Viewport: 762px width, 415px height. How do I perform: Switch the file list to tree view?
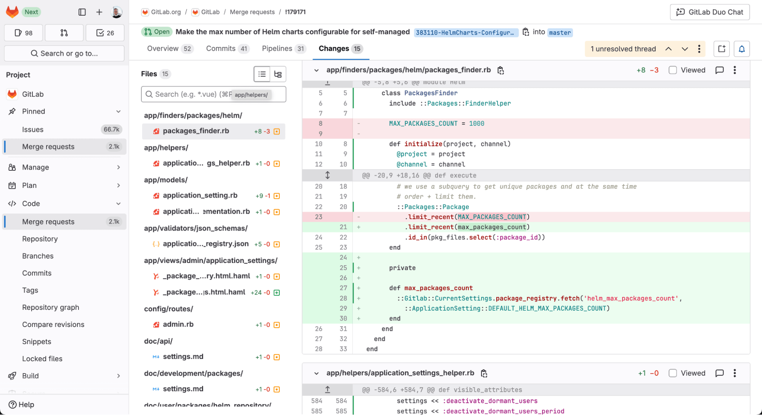[278, 74]
